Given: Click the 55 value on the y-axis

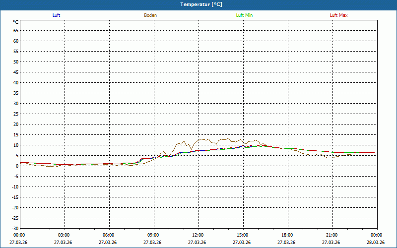Looking at the screenshot, I should tap(16, 52).
